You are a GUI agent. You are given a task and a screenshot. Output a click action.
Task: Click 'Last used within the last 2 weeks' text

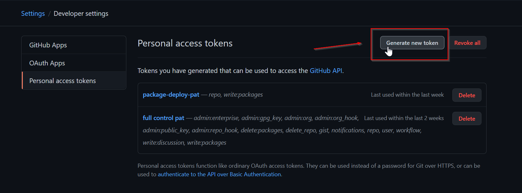tap(404, 118)
